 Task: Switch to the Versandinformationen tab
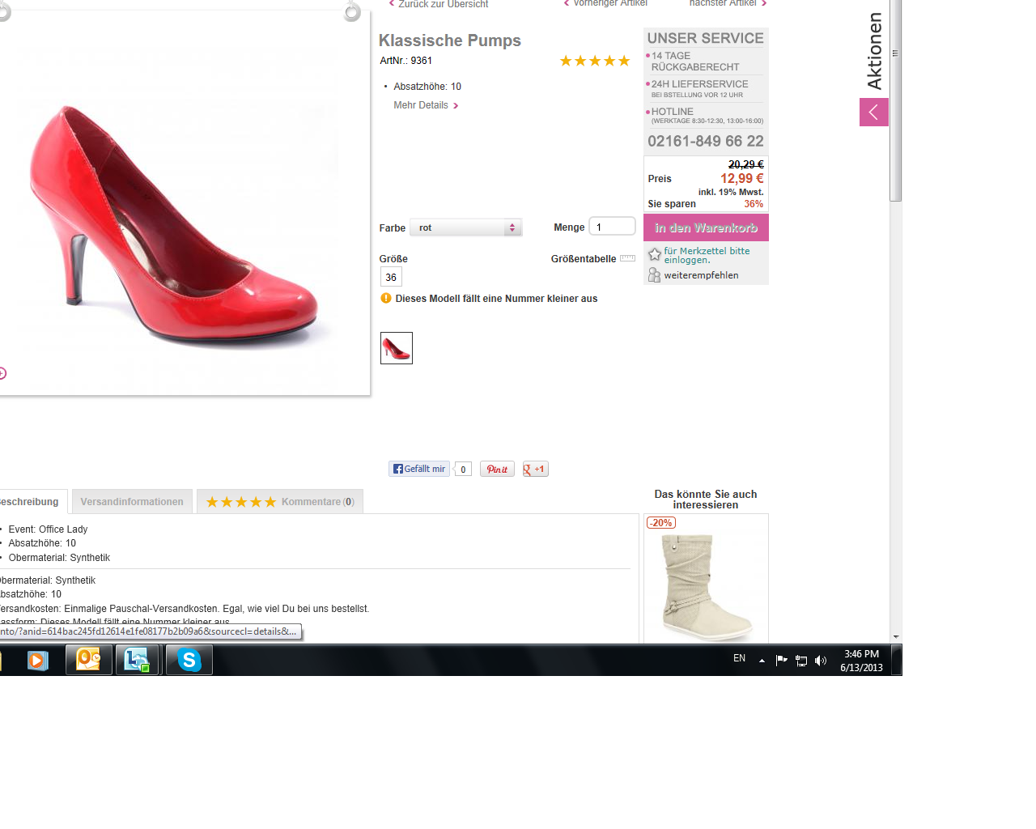[132, 502]
